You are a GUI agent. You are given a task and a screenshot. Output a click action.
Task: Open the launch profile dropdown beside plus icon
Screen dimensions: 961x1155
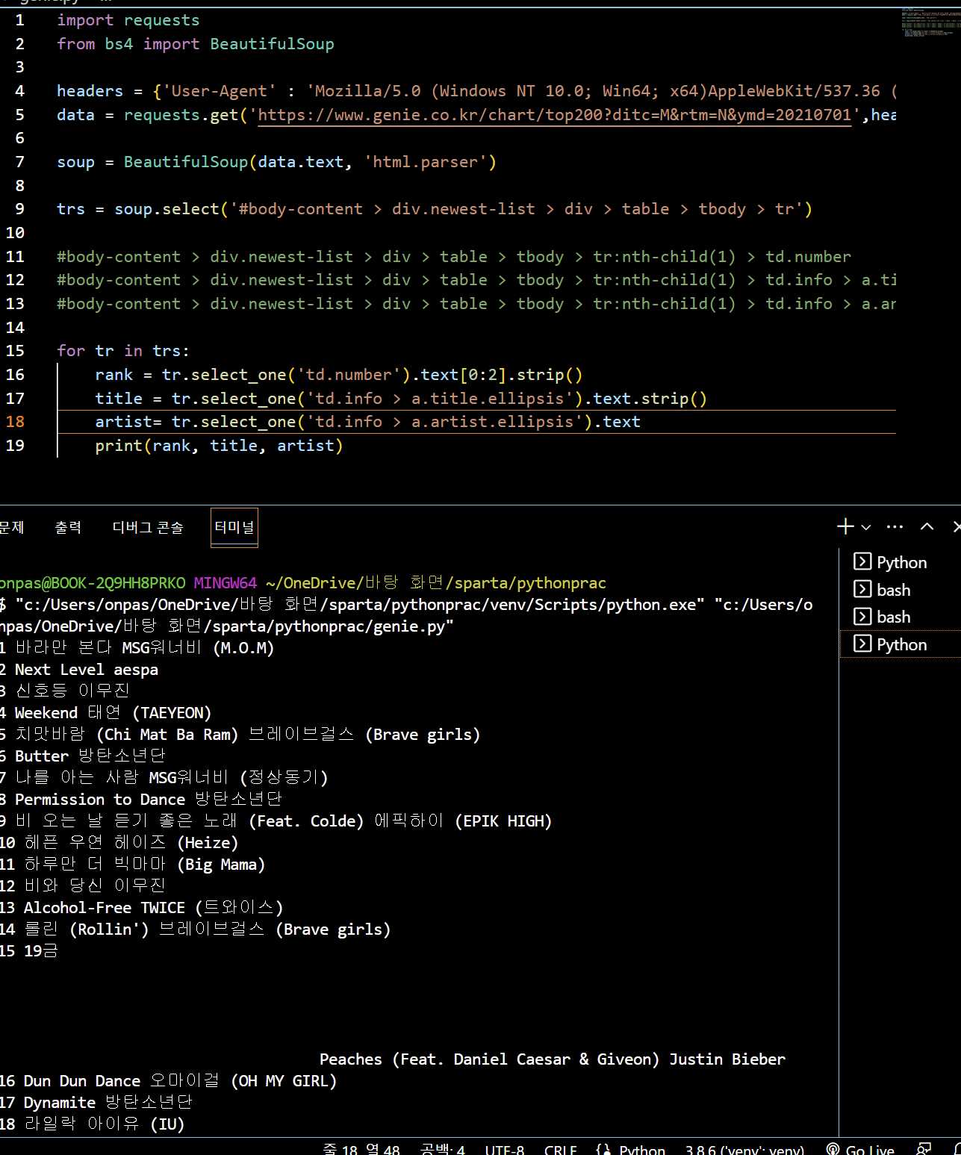tap(866, 527)
